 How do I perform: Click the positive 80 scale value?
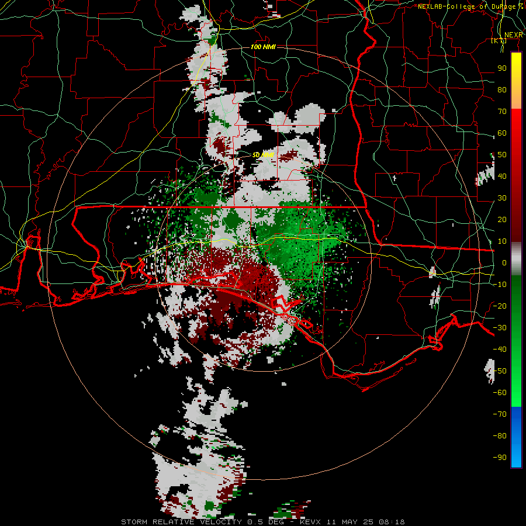tap(502, 89)
